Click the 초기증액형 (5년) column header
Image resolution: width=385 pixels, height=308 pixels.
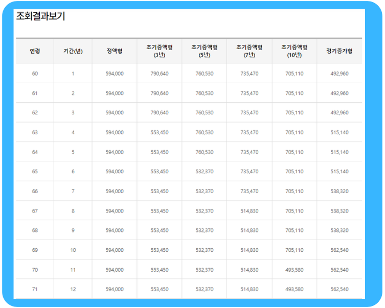click(205, 51)
